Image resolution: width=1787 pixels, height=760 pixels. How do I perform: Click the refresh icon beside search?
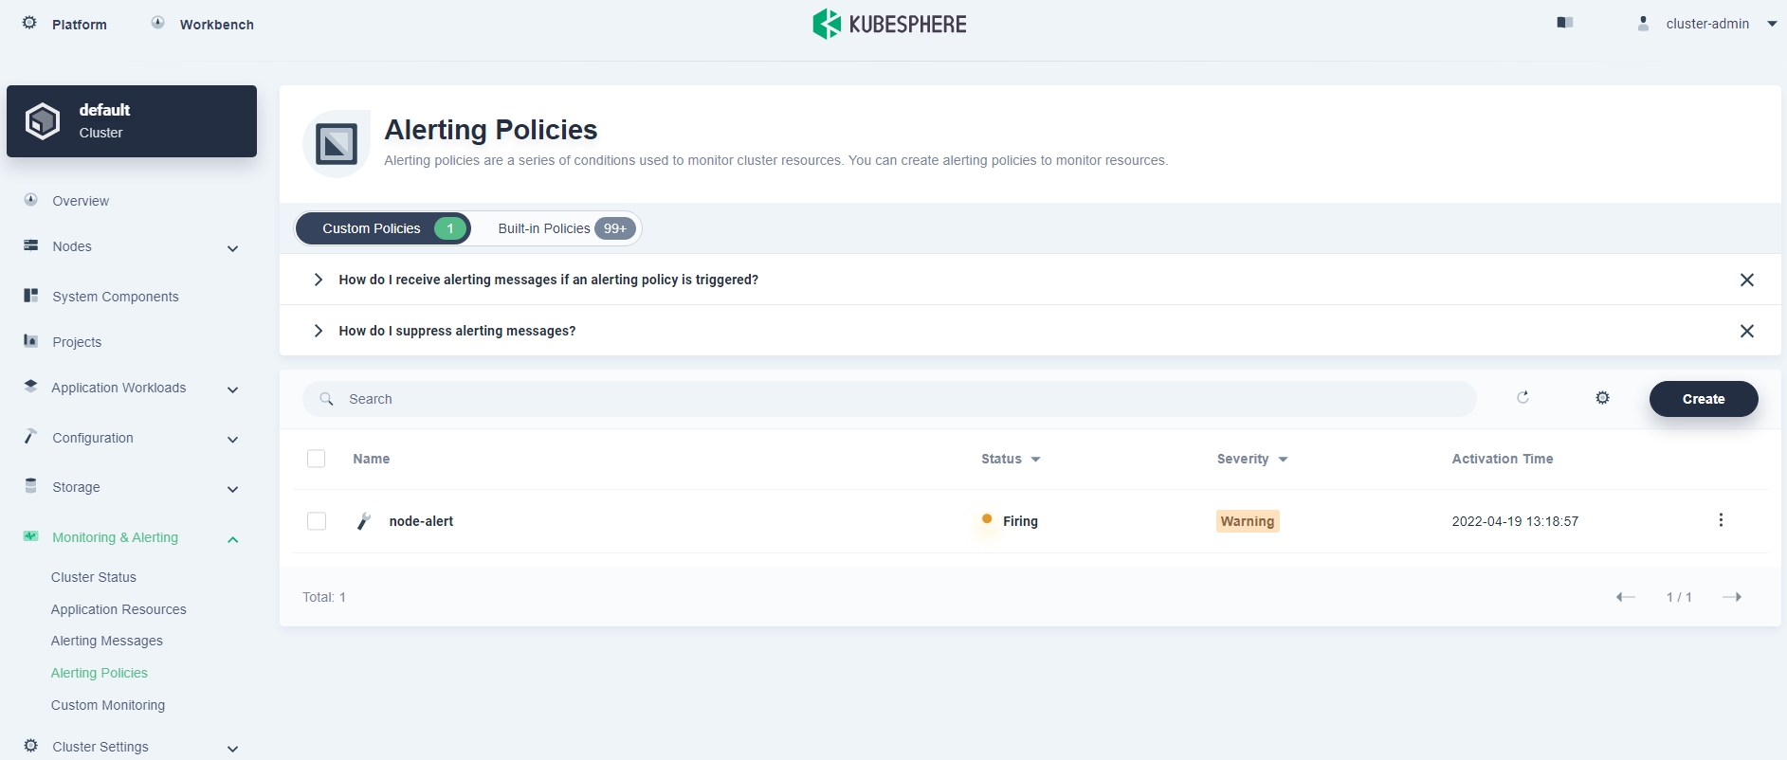point(1523,398)
